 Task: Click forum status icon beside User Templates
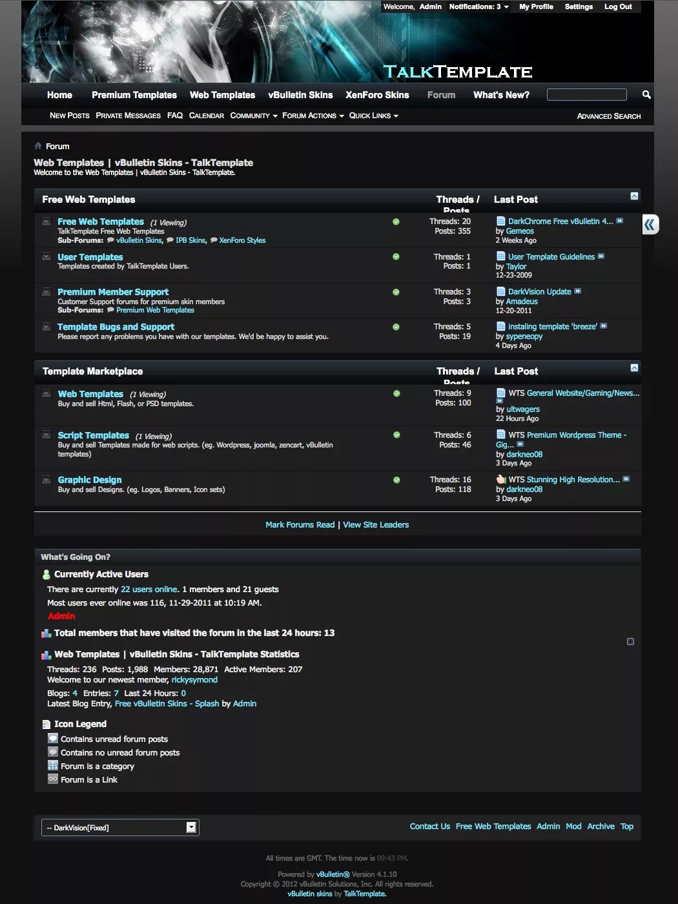(46, 256)
